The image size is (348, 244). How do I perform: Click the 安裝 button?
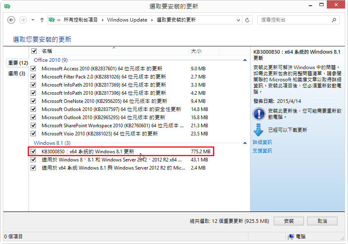click(x=289, y=221)
